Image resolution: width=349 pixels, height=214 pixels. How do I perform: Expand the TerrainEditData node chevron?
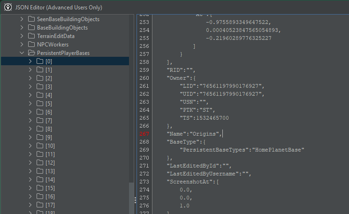coord(22,36)
